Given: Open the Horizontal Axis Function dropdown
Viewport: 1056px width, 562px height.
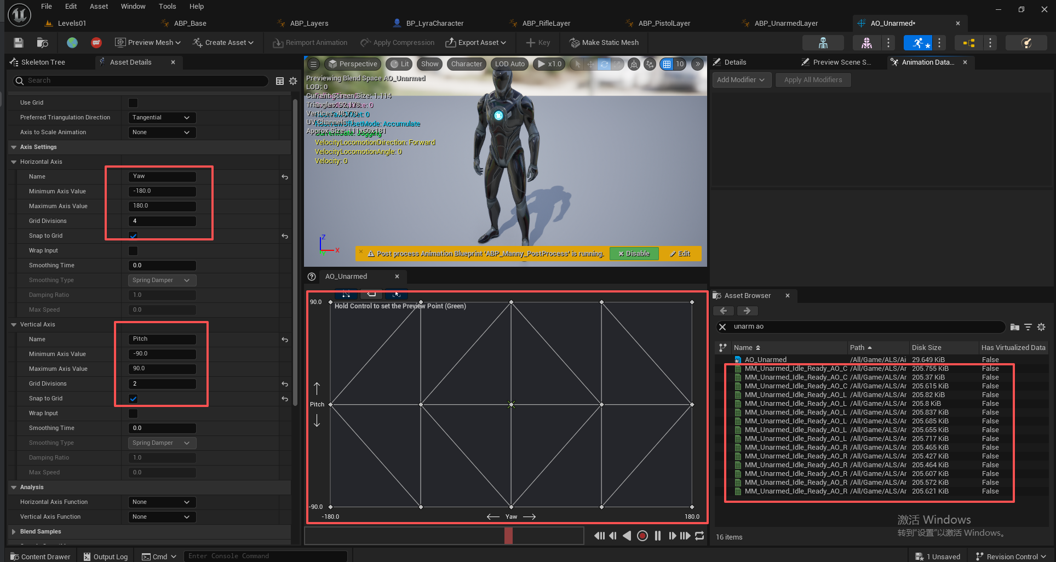Looking at the screenshot, I should tap(162, 502).
